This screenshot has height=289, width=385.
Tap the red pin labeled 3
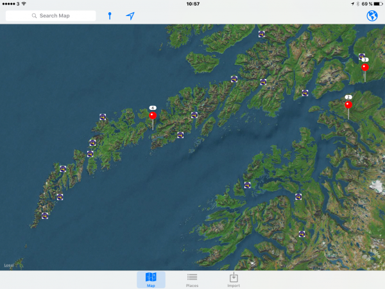[x=364, y=67]
